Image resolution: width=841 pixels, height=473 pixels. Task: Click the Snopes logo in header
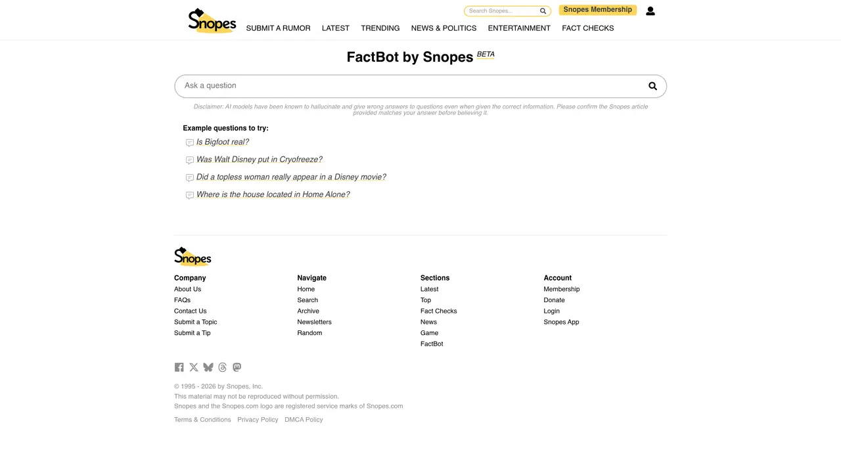point(212,20)
